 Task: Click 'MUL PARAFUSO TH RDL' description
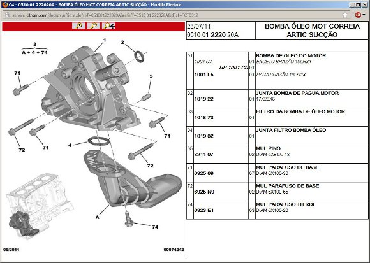click(x=286, y=204)
